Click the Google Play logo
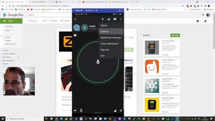This screenshot has width=215, height=121. coord(13,15)
